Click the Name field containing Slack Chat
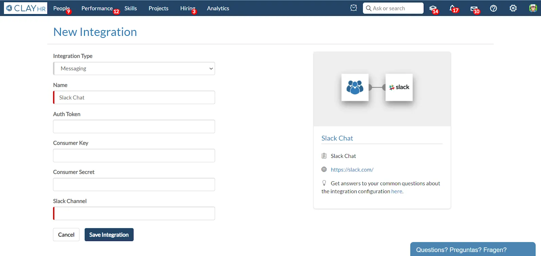Screen dimensions: 541x256 point(134,97)
